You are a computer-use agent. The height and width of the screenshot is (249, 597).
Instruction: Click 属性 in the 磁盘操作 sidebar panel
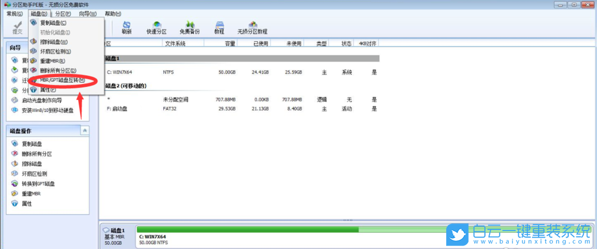tap(27, 204)
